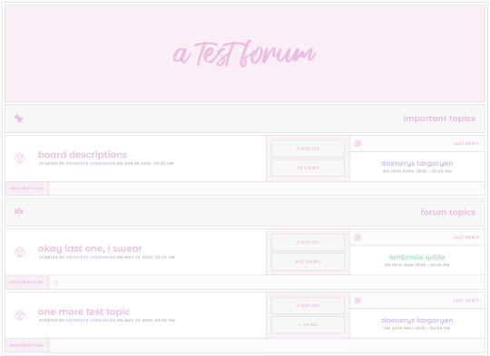Click the replies box for okay last one
490x356 pixels.
coord(308,243)
